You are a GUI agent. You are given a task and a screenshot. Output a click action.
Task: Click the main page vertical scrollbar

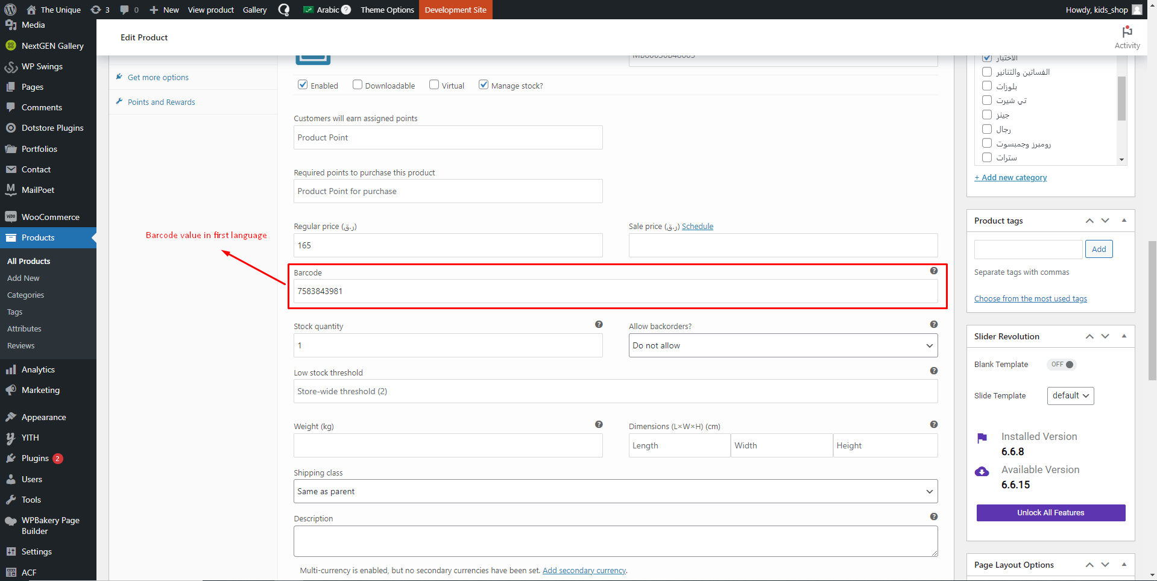click(x=1152, y=311)
